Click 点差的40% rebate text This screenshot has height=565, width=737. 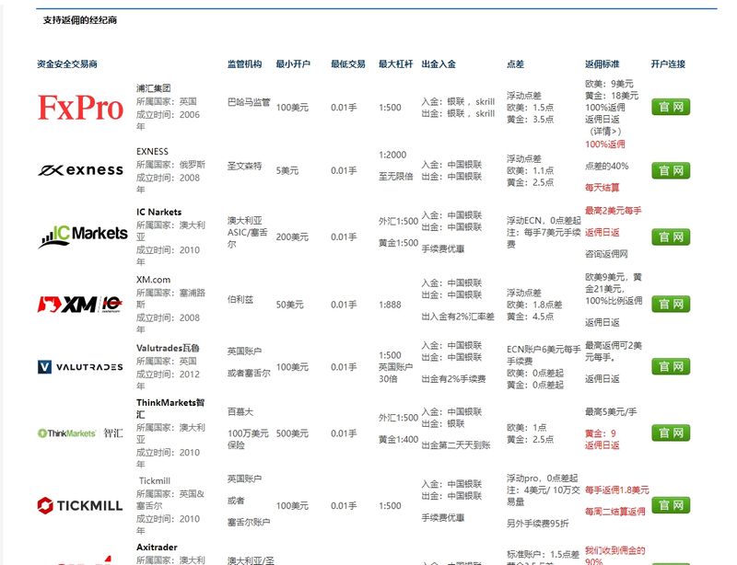tap(607, 166)
